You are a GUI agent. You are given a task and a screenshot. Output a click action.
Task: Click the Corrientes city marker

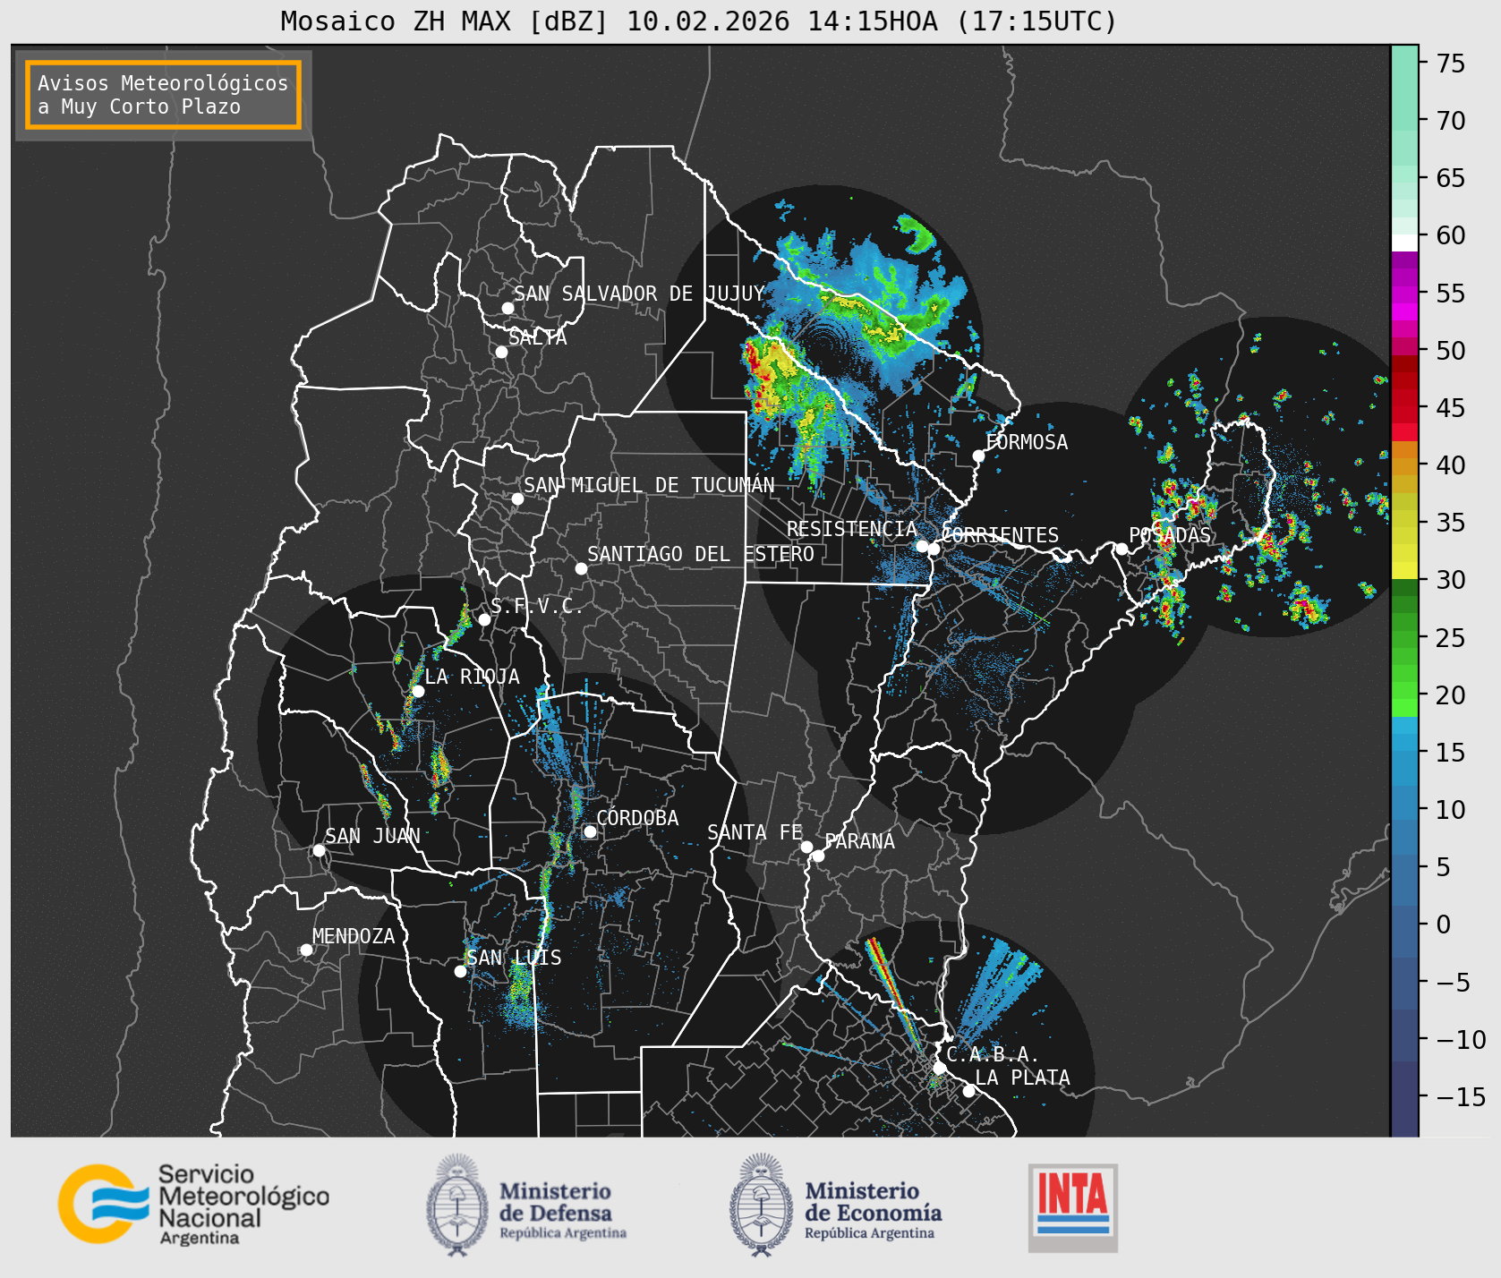click(934, 549)
